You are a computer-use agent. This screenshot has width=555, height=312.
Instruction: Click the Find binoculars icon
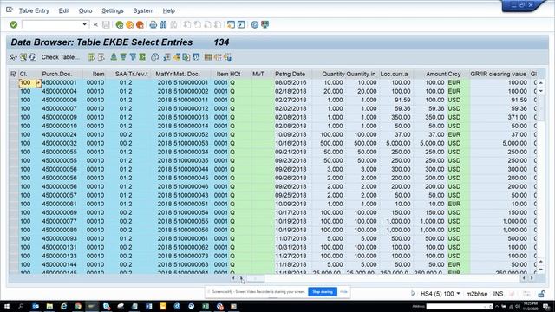[x=163, y=24]
